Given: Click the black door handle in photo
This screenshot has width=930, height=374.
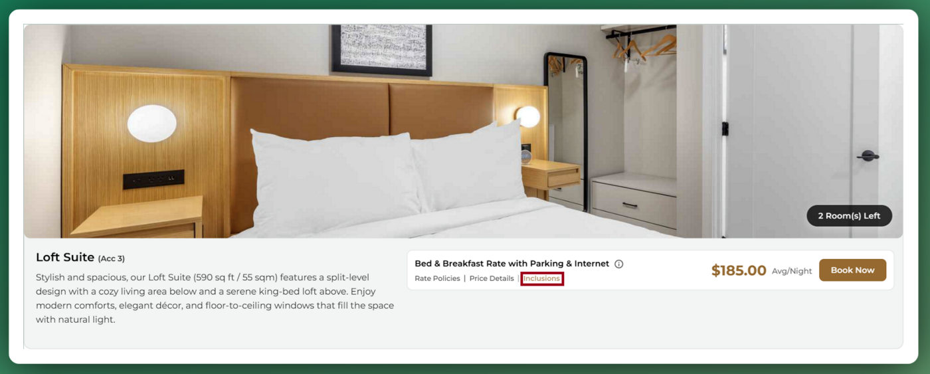Looking at the screenshot, I should point(867,156).
